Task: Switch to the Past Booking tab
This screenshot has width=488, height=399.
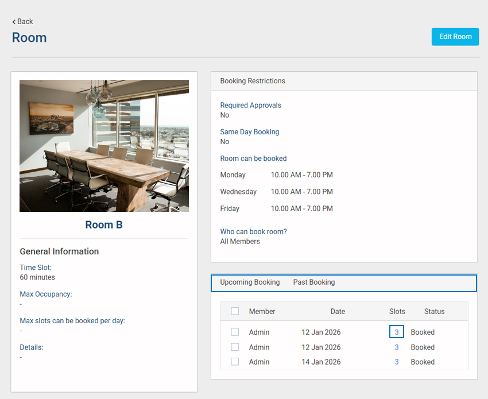Action: pos(313,282)
